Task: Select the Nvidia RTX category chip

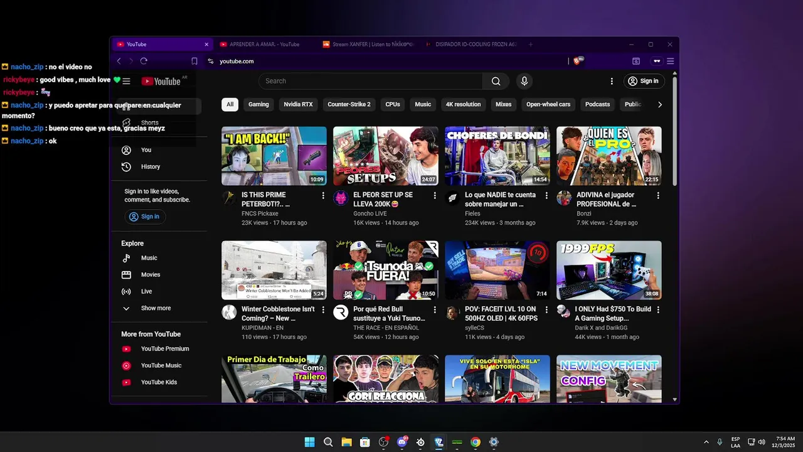Action: (298, 104)
